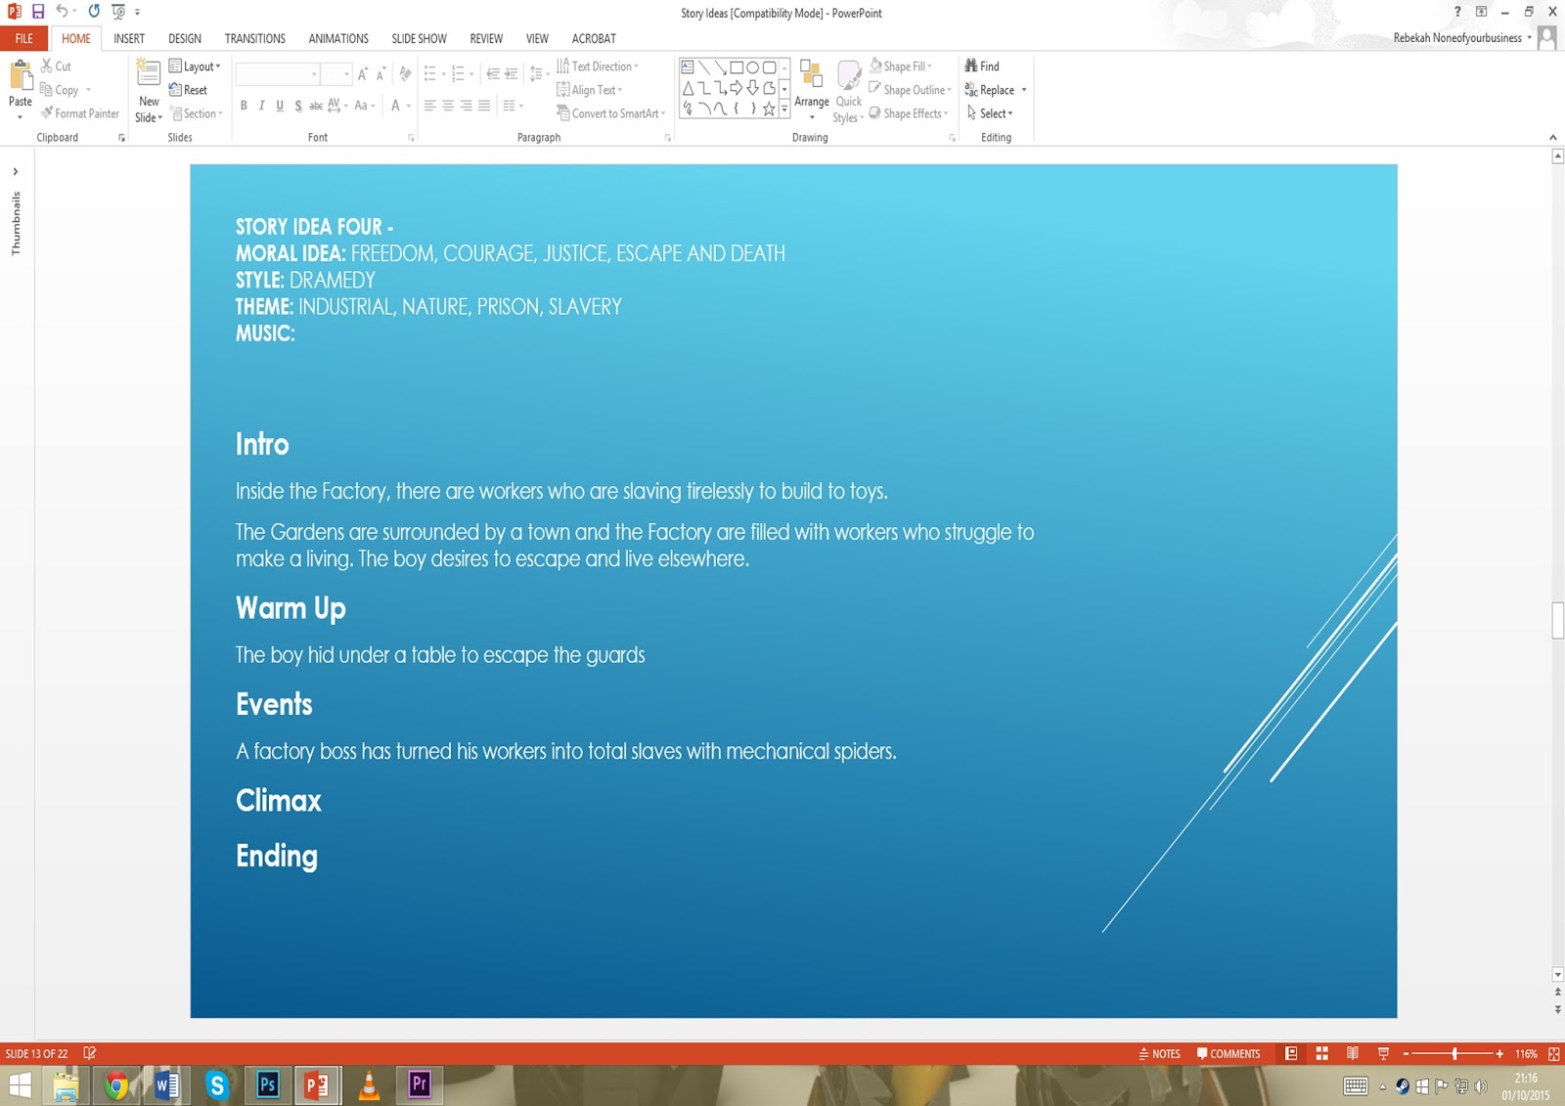Select the Oval shape in gallery

click(753, 67)
